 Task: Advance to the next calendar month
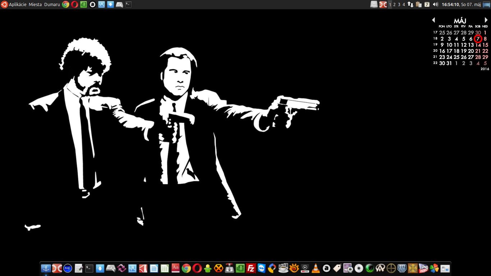coord(486,20)
